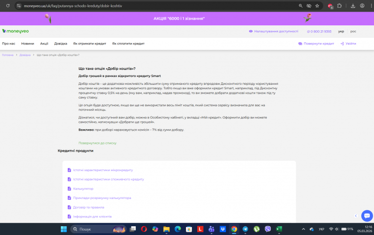Open the Windows Start menu

64,229
